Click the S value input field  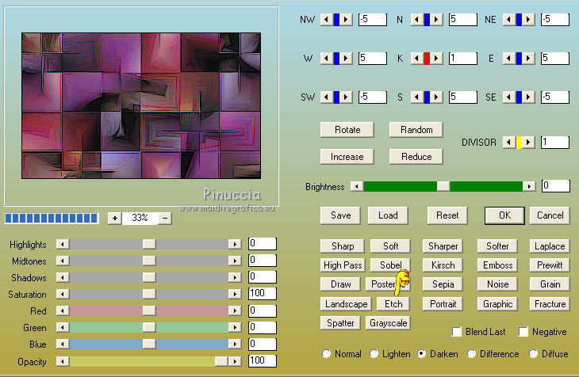462,97
